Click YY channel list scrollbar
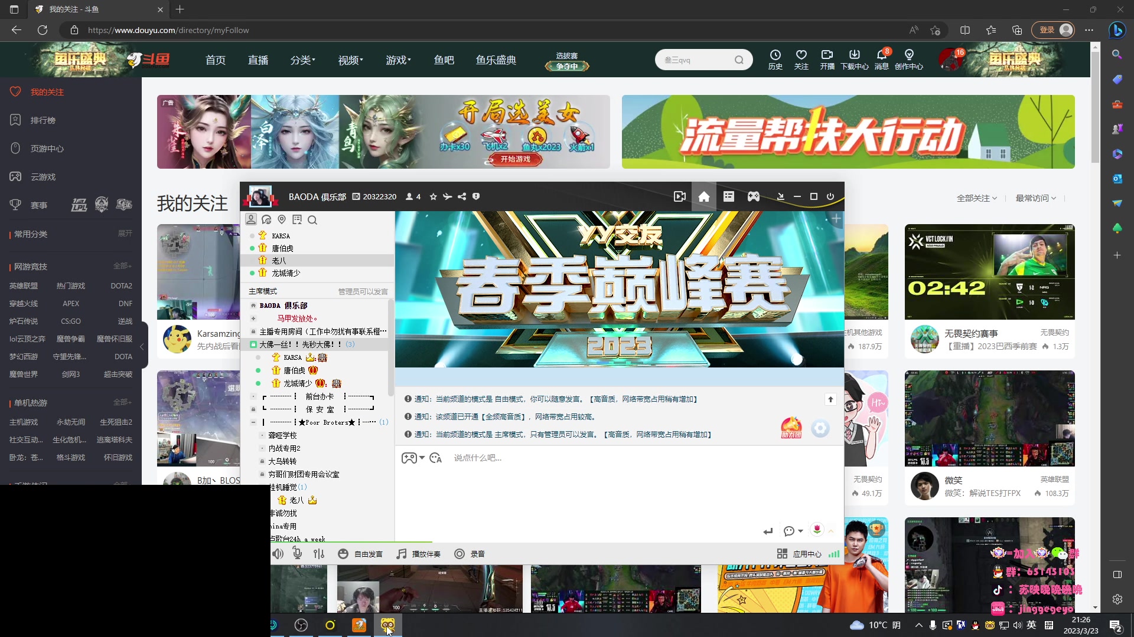The image size is (1134, 637). point(390,348)
